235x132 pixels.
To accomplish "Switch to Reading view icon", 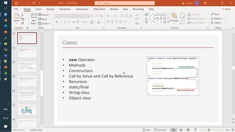I will click(x=188, y=130).
